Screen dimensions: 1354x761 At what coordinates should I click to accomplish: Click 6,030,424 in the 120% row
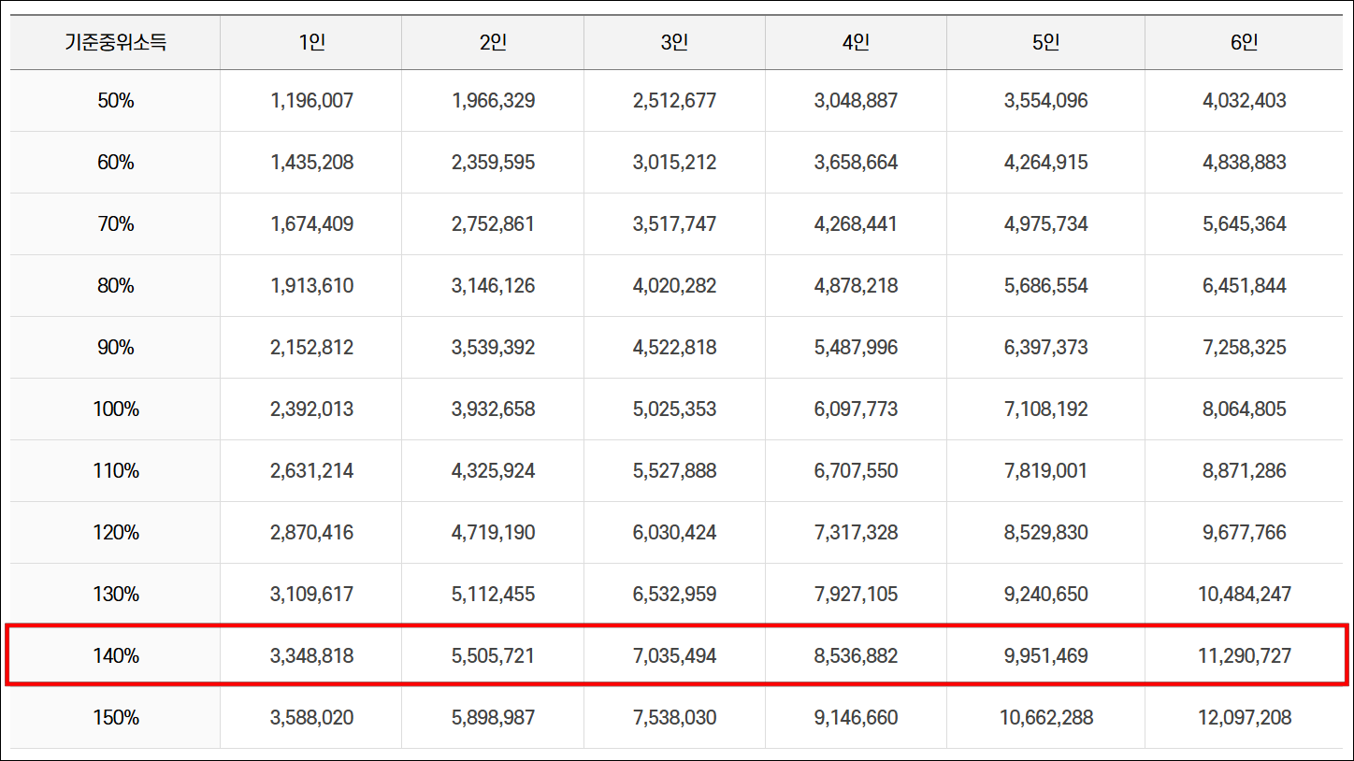[x=675, y=533]
